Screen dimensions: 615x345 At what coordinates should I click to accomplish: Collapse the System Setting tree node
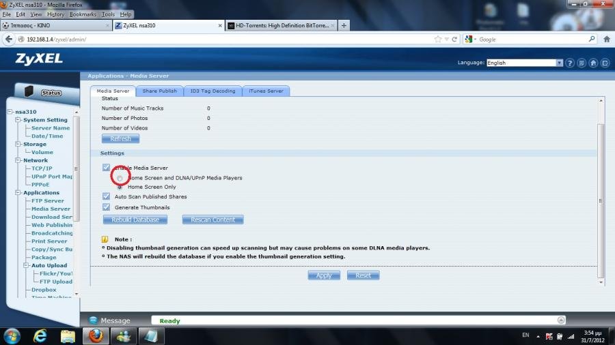pyautogui.click(x=18, y=120)
